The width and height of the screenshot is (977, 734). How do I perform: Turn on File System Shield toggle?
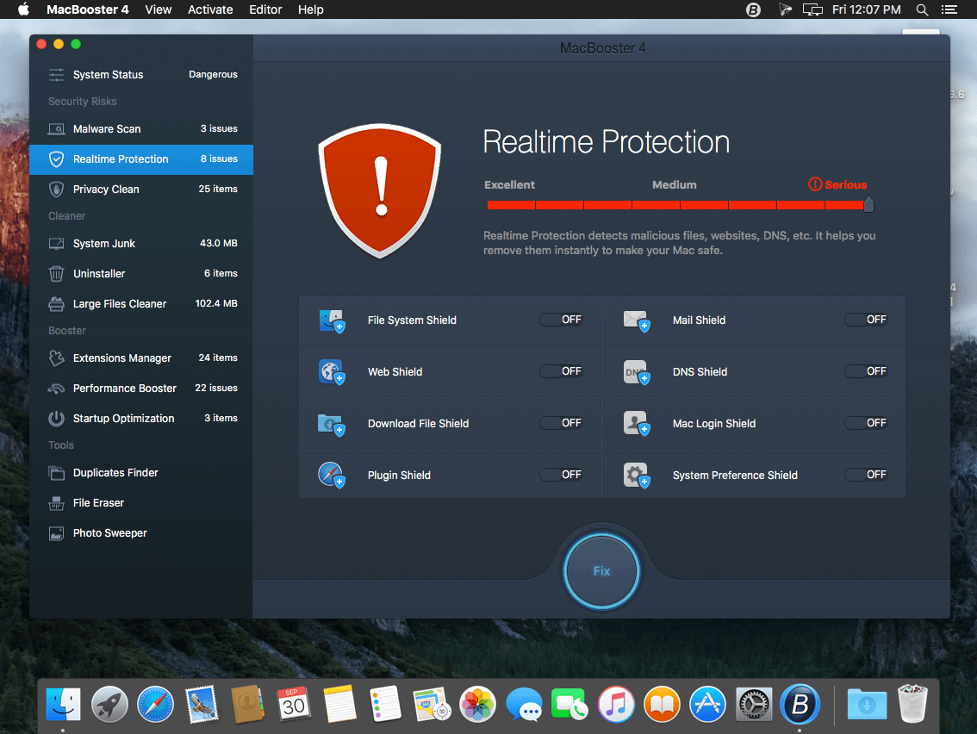561,320
